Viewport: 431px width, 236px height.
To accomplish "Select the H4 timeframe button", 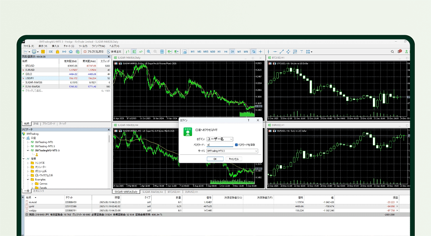I will (226, 52).
